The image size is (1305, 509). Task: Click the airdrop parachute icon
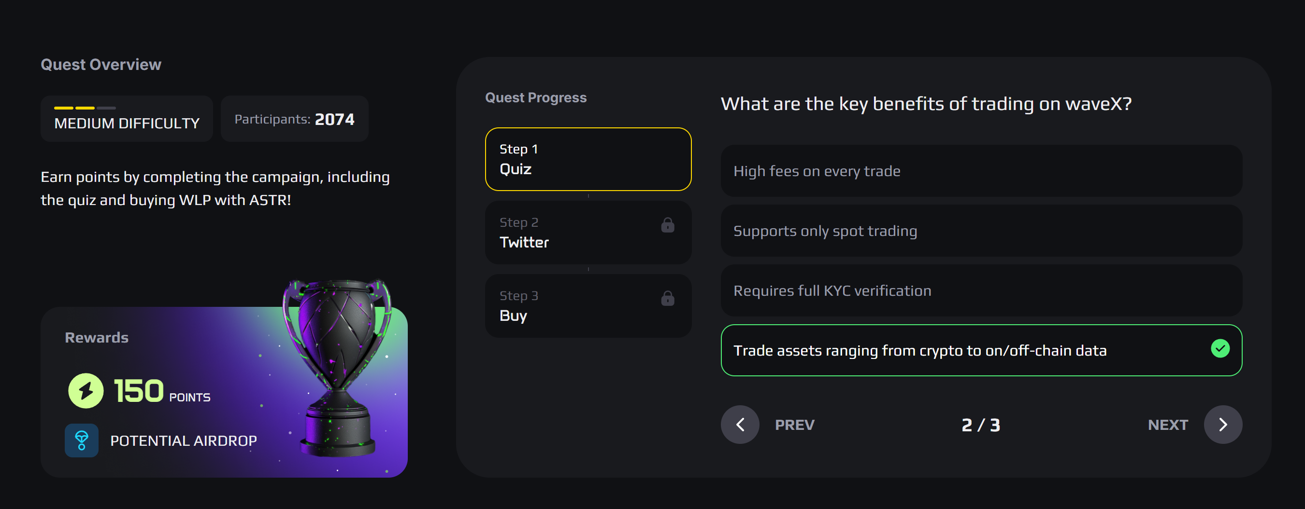82,440
